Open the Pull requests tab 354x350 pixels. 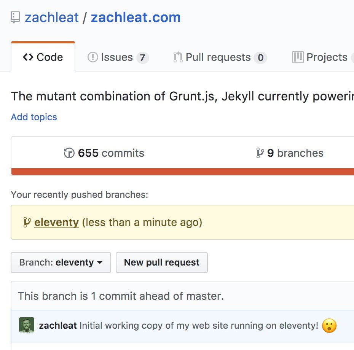[x=220, y=57]
